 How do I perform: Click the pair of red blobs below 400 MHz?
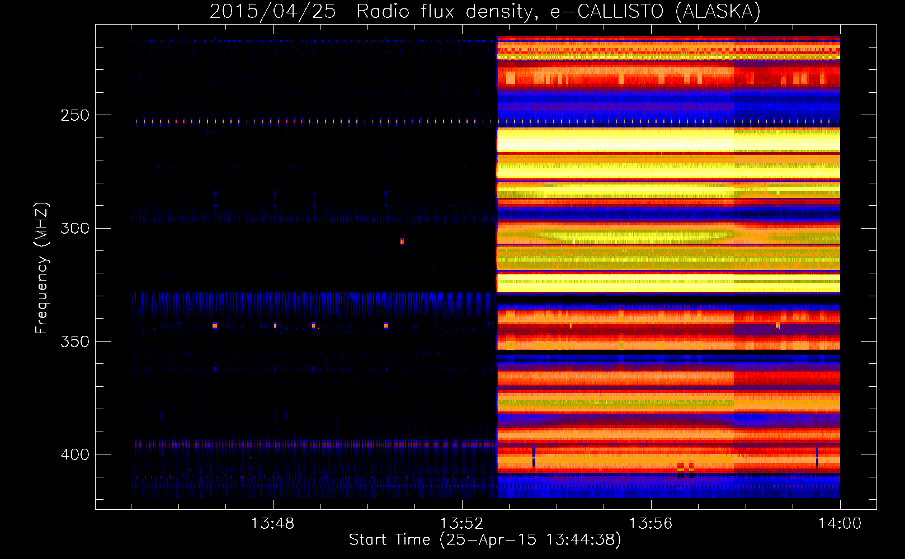click(x=686, y=467)
